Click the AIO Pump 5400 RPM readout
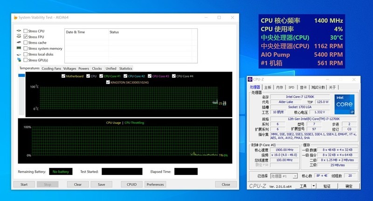The height and width of the screenshot is (201, 373). pos(302,54)
